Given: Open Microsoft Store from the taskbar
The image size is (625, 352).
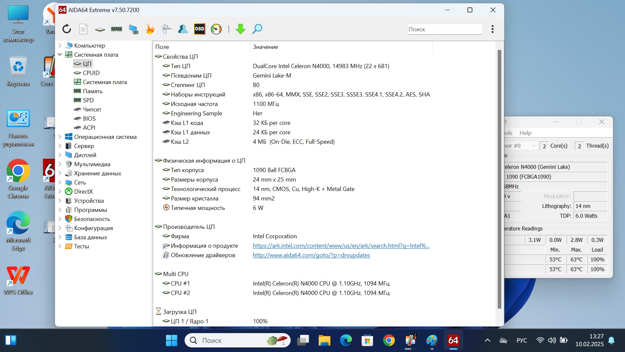Looking at the screenshot, I should point(367,340).
